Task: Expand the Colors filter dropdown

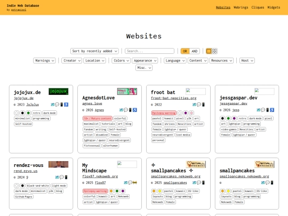Action: click(x=121, y=61)
